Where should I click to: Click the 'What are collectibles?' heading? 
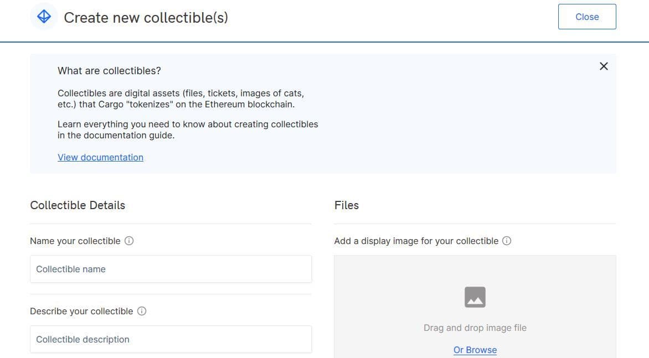[109, 71]
